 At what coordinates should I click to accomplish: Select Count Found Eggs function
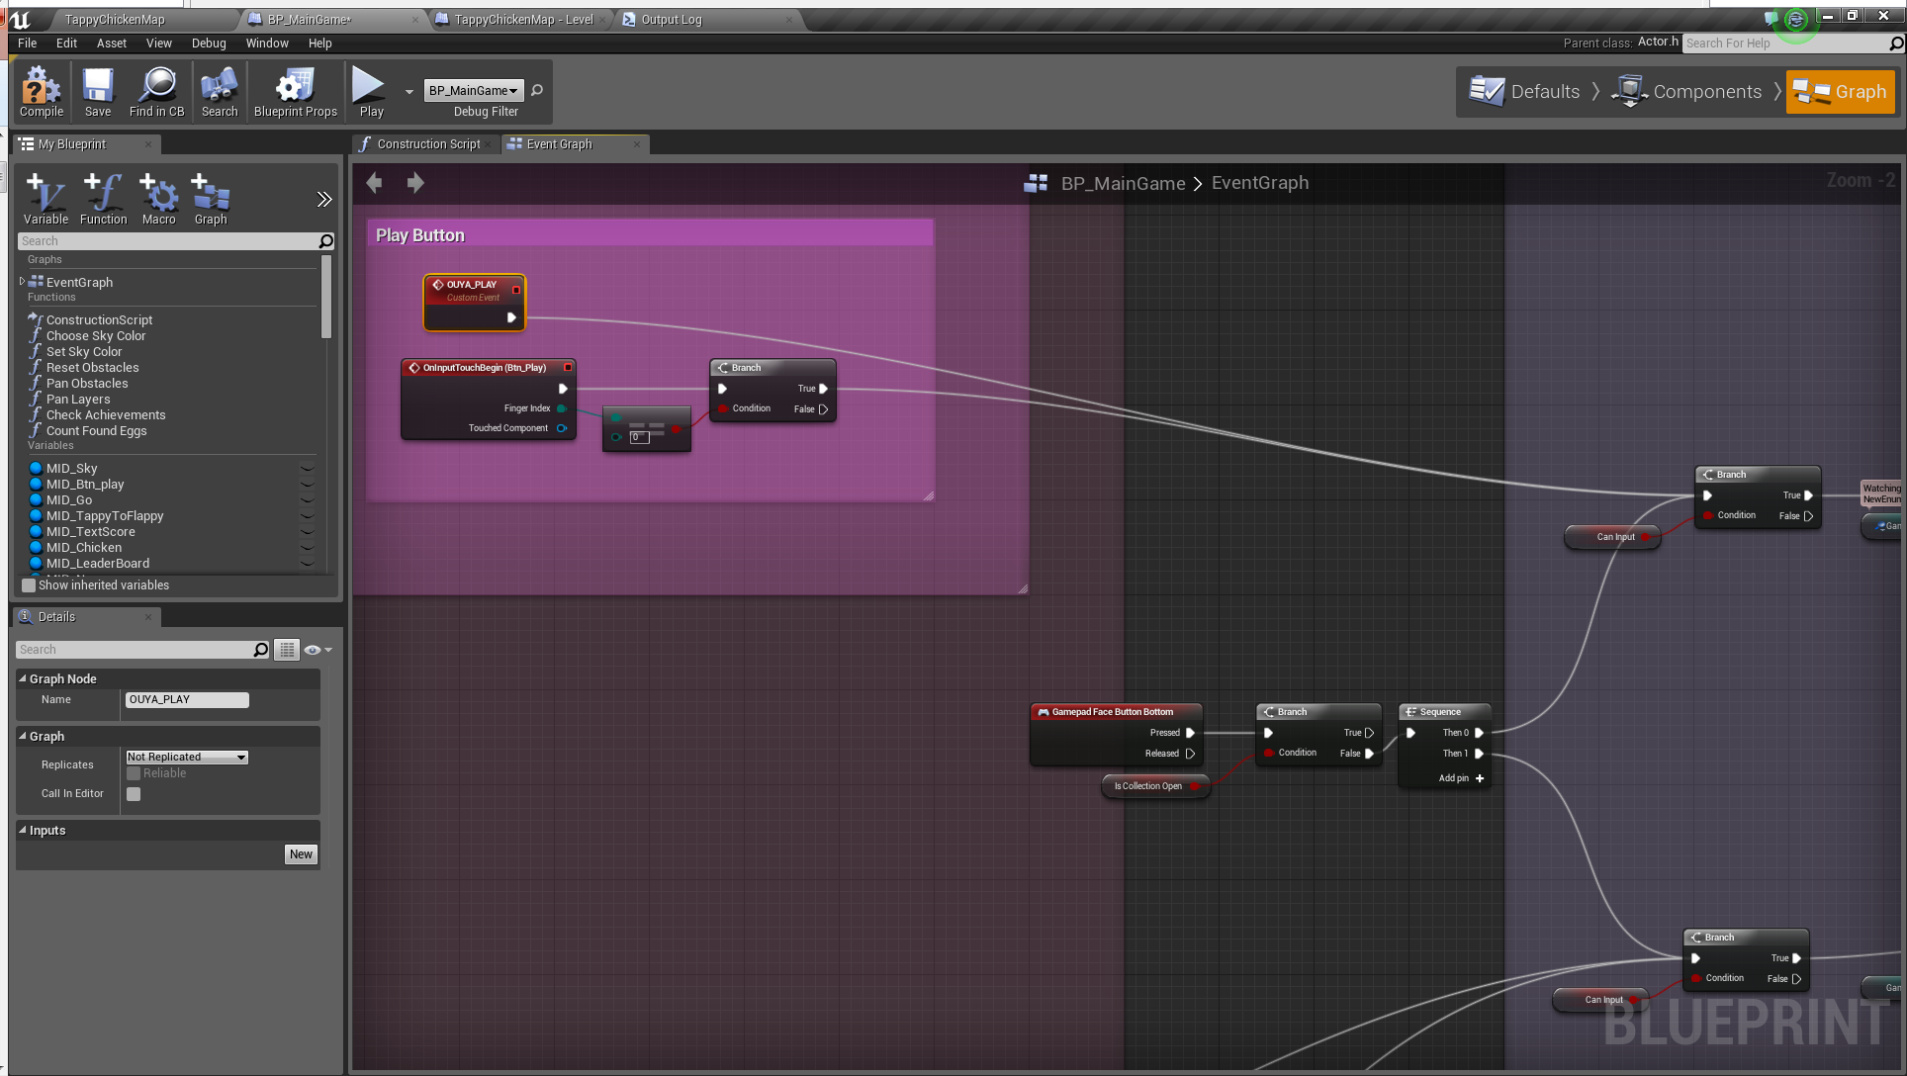[96, 431]
